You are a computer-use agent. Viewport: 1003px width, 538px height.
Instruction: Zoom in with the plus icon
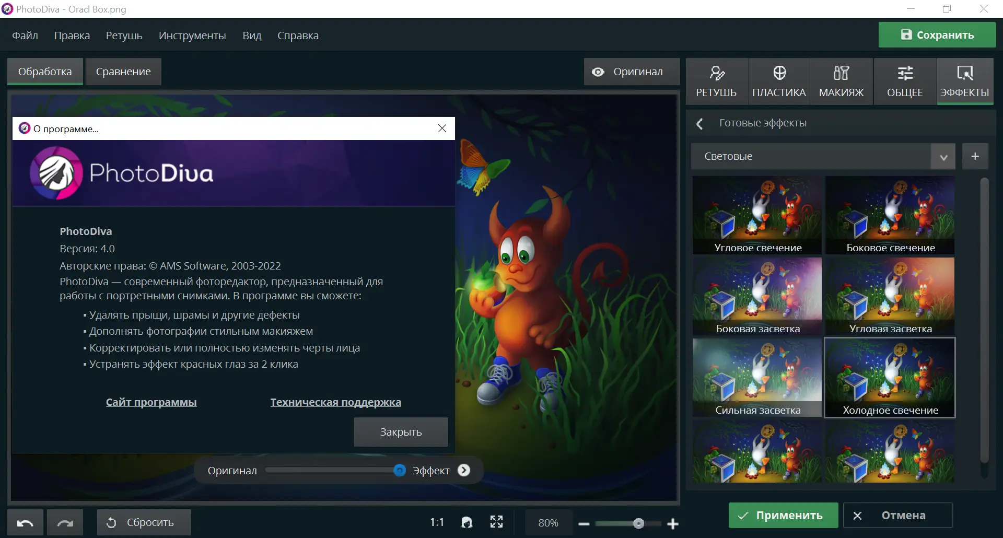(x=673, y=523)
